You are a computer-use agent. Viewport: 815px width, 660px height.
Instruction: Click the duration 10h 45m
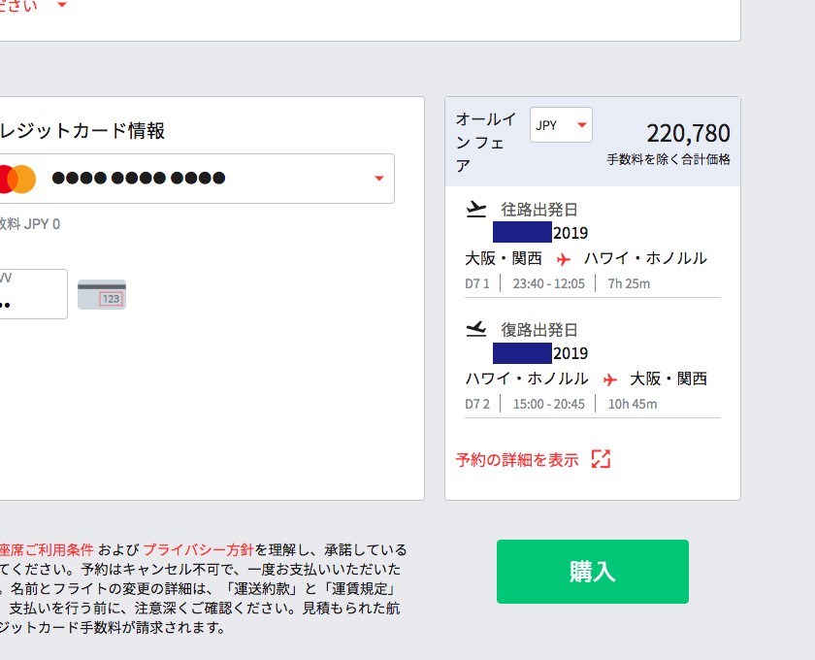[x=633, y=404]
